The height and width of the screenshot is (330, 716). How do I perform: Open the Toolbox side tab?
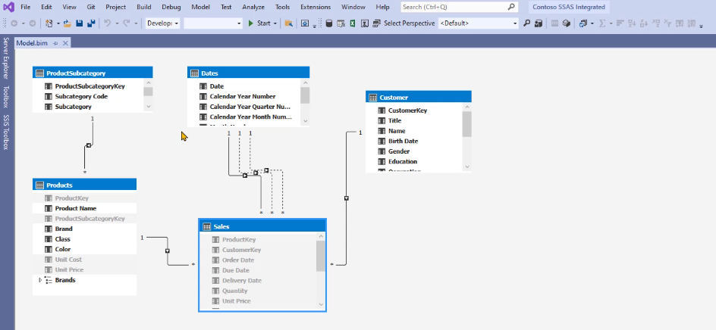point(6,97)
